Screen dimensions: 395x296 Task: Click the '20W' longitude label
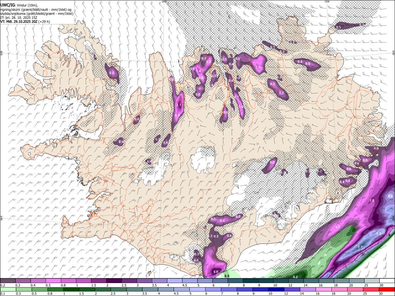(x=164, y=2)
